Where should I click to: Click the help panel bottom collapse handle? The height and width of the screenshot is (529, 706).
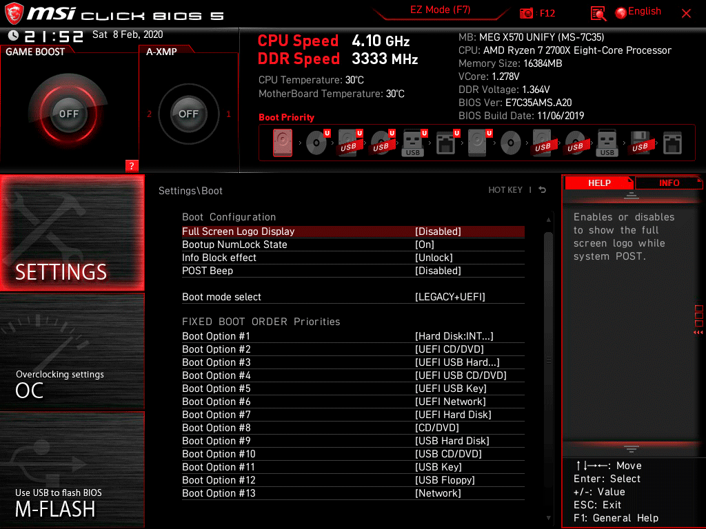tap(631, 448)
